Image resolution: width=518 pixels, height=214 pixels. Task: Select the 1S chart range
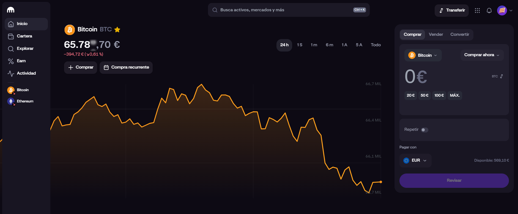[x=300, y=45]
